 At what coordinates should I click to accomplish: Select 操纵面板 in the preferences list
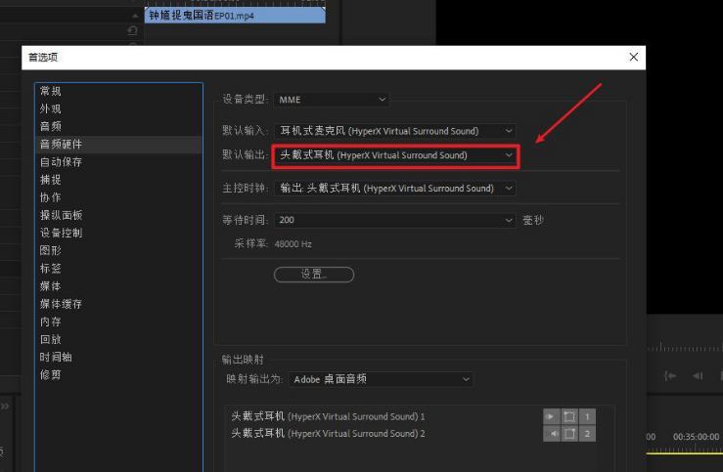[x=118, y=215]
